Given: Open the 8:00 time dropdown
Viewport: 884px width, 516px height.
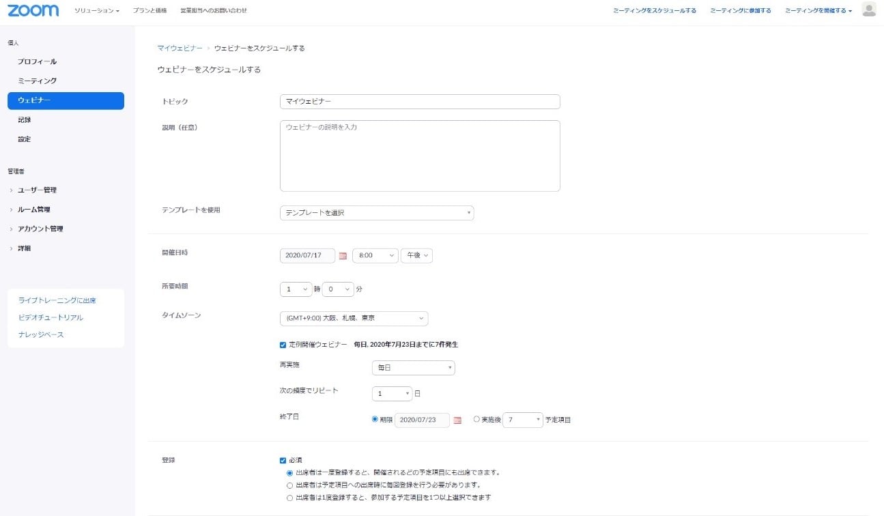Looking at the screenshot, I should pos(375,255).
